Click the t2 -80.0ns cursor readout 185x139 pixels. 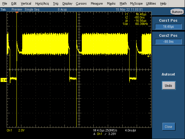135,17
